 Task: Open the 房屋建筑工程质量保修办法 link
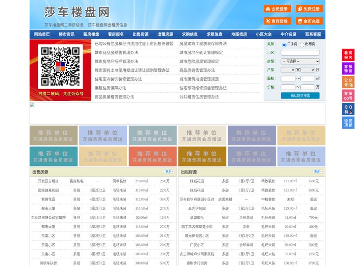pyautogui.click(x=203, y=44)
